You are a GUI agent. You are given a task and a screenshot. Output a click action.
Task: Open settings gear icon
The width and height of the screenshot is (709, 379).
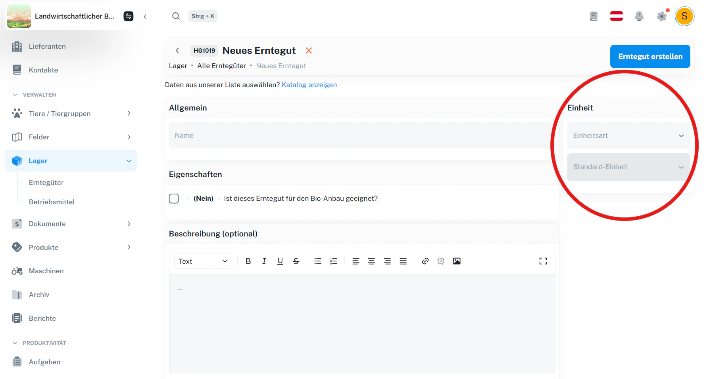tap(662, 16)
